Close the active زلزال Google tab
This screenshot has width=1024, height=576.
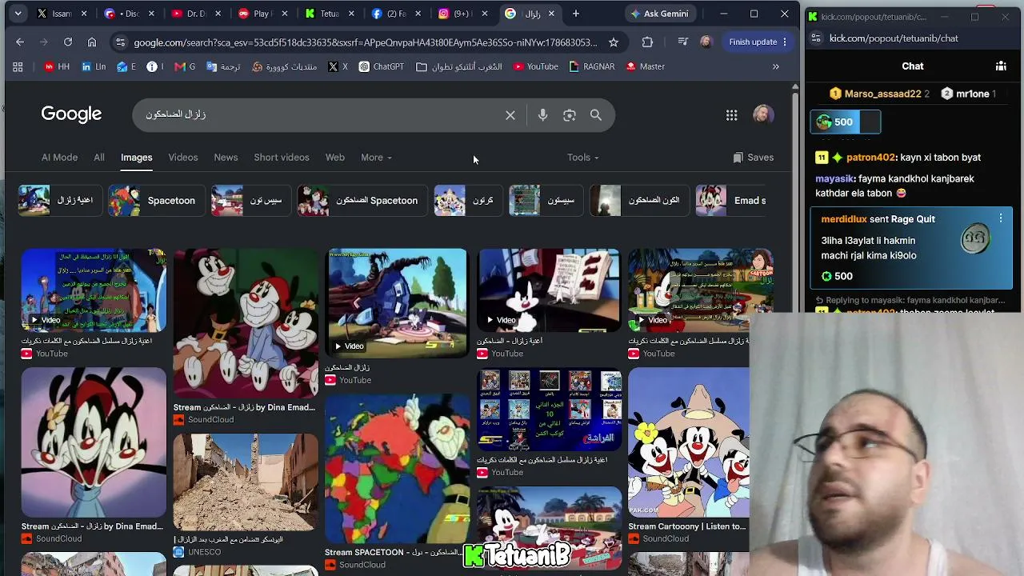551,14
